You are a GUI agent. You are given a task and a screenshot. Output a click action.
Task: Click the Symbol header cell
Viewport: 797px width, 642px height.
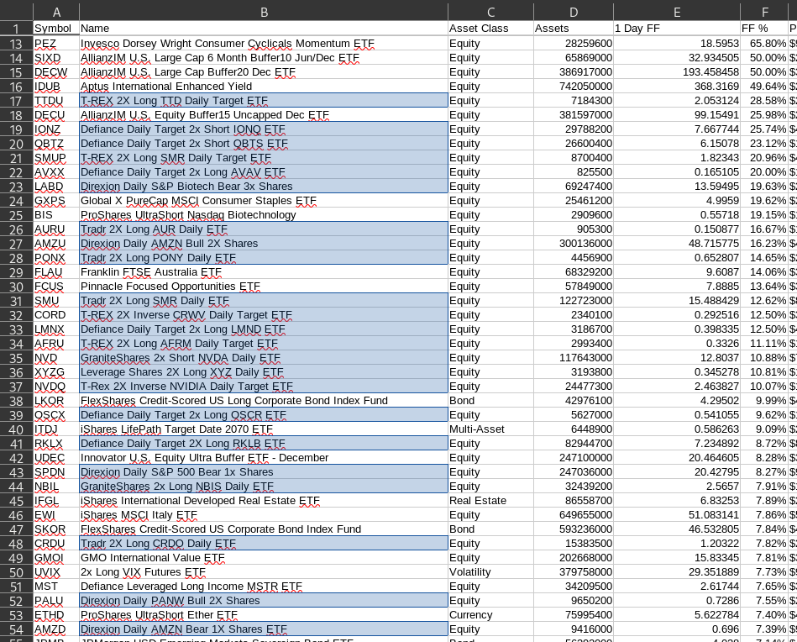coord(56,29)
